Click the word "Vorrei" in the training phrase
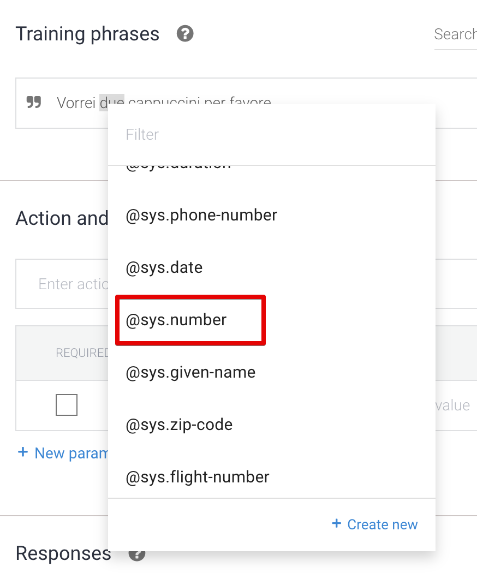 [x=76, y=103]
